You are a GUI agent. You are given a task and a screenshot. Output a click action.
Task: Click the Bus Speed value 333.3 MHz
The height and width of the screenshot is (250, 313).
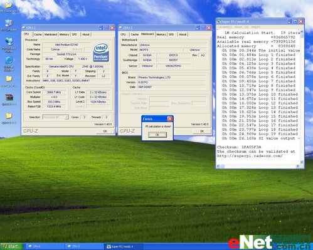54,102
